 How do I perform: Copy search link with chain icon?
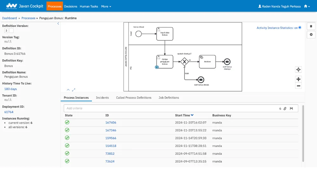[285, 109]
